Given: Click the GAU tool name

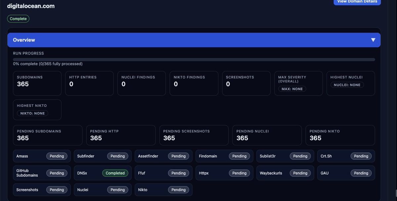Looking at the screenshot, I should pos(325,173).
